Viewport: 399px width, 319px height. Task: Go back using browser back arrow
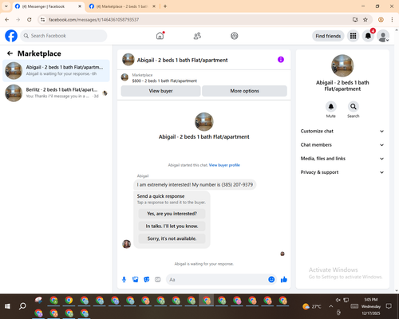(7, 19)
